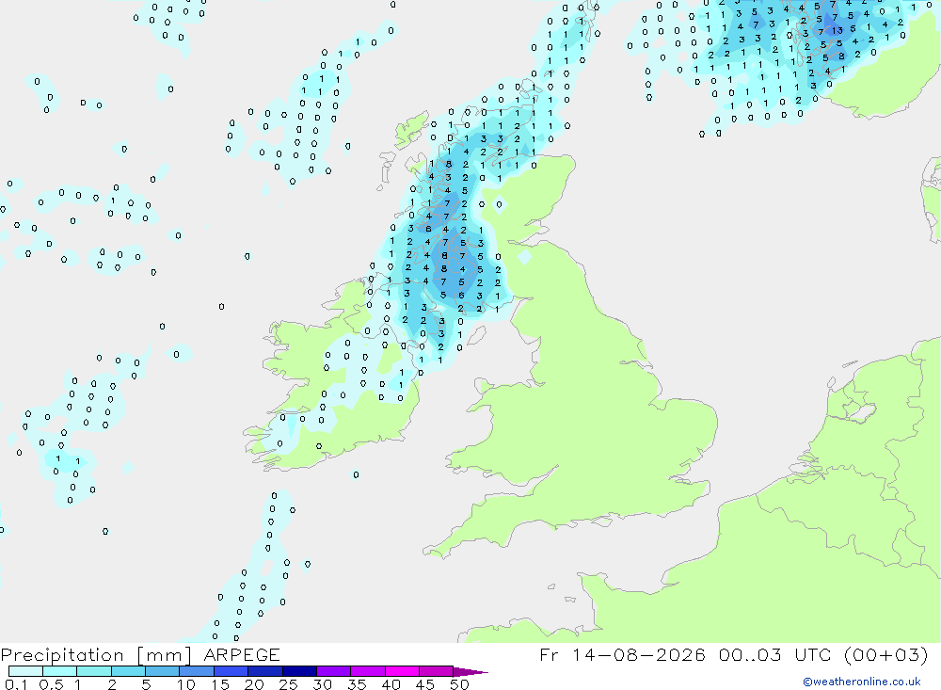Click the 0.1–0.5 mm palest legend swatch

pyautogui.click(x=25, y=671)
